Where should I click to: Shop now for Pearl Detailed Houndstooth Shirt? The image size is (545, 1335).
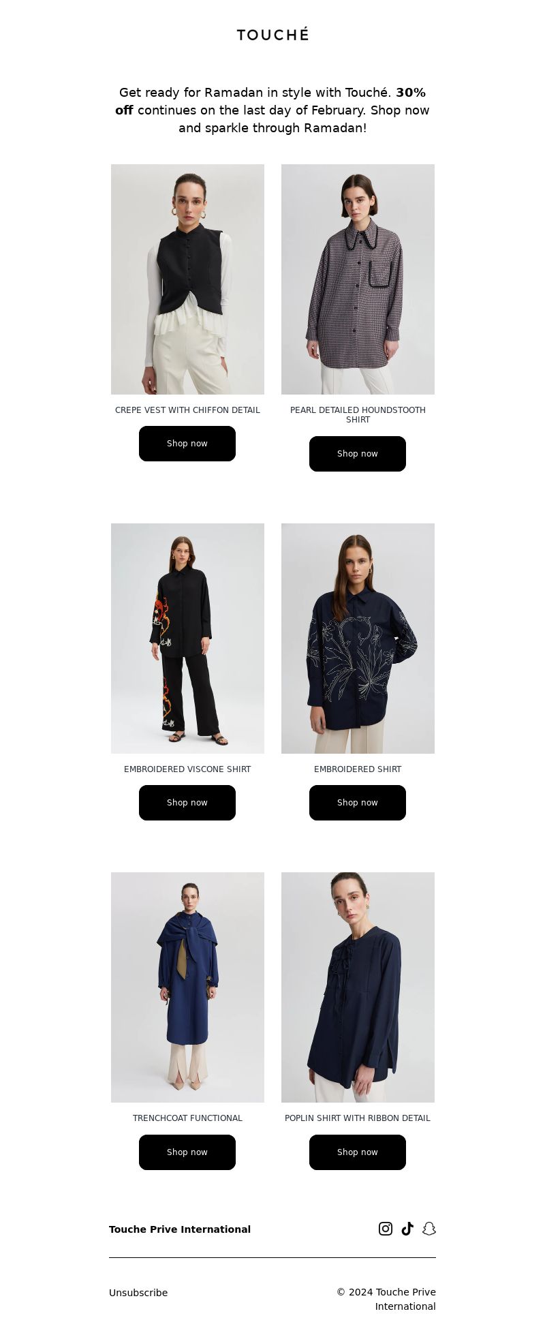click(358, 454)
